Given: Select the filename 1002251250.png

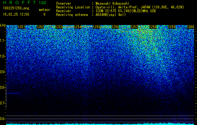Looking at the screenshot, I should (x=16, y=8).
